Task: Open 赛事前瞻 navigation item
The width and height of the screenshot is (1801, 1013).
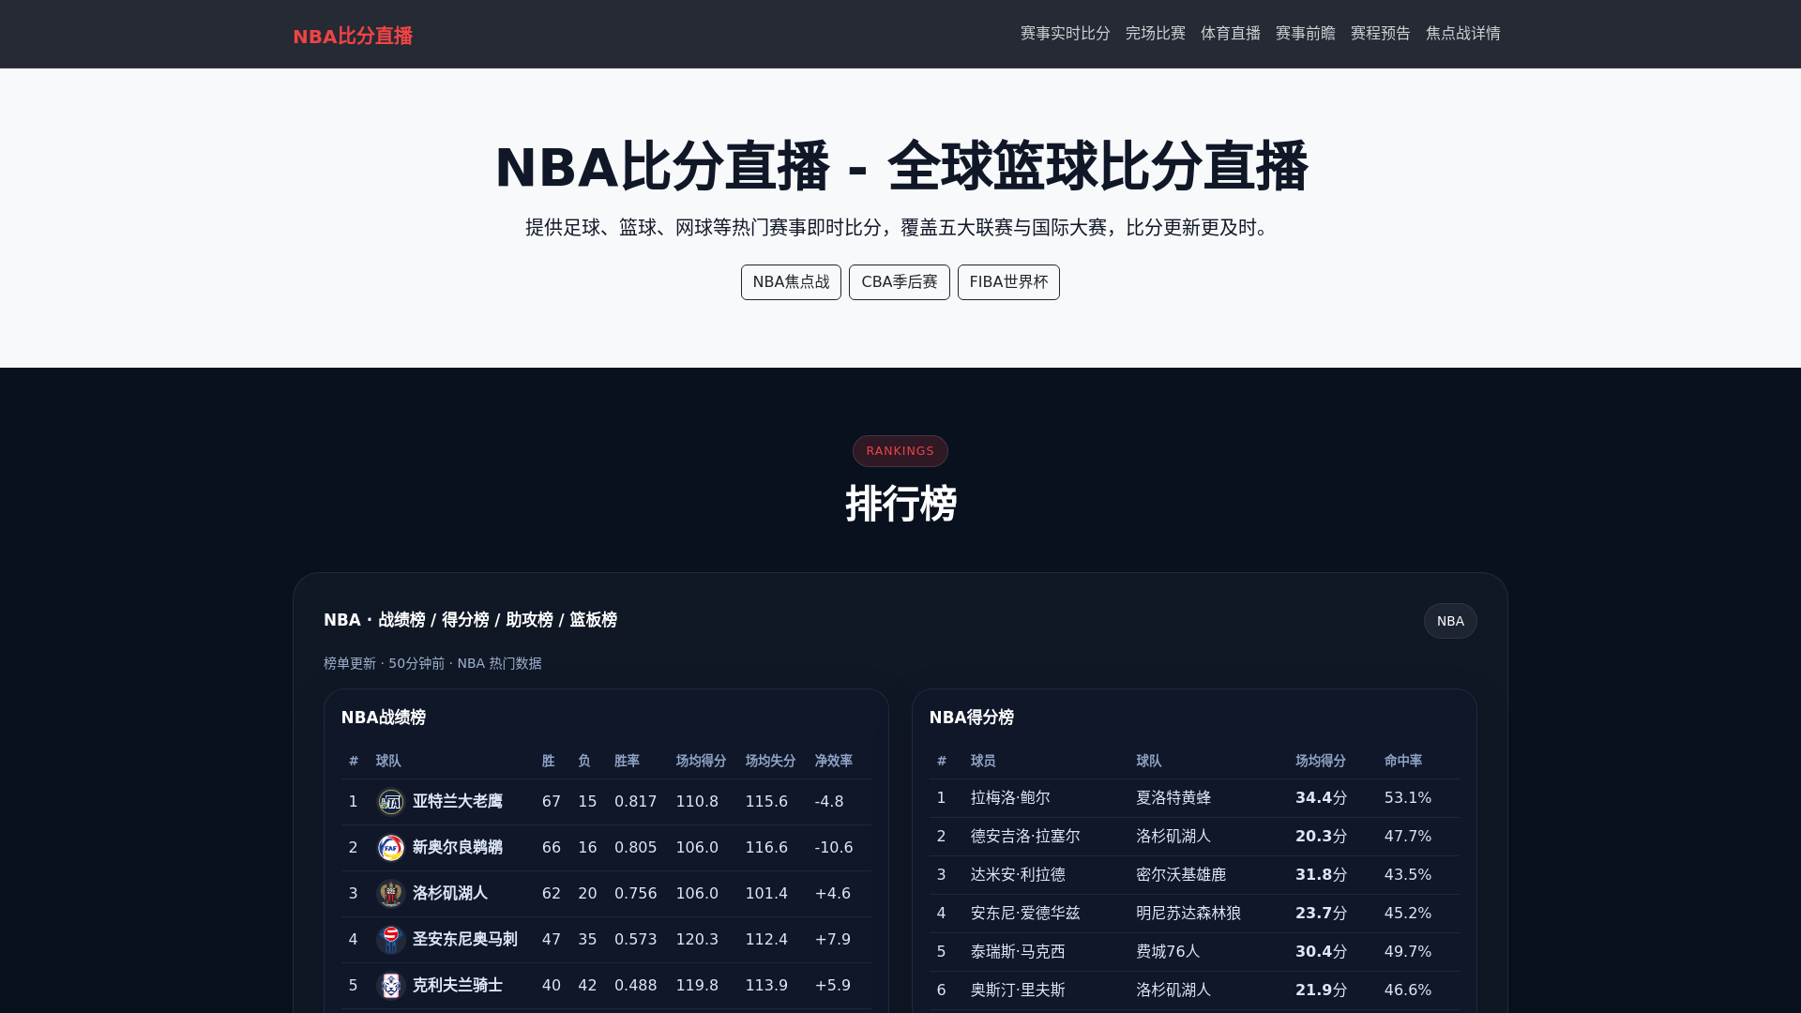Action: 1306,34
